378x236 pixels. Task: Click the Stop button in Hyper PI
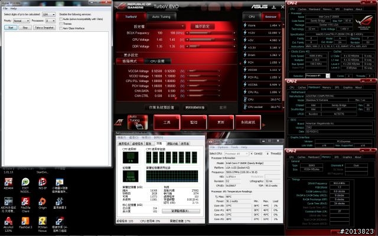[x=25, y=28]
